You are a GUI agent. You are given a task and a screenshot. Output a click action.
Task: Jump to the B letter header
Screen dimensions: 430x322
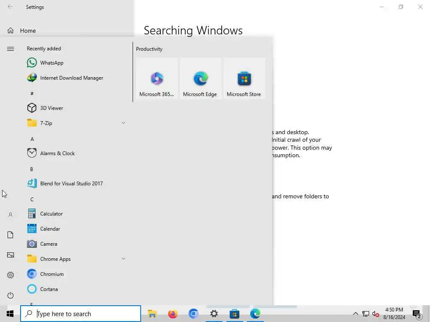click(x=31, y=169)
